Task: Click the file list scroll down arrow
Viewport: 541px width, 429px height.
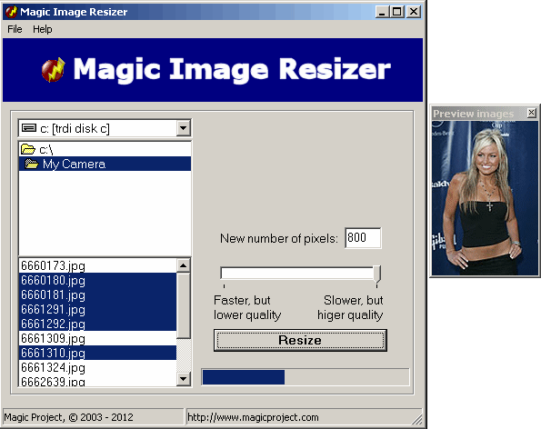Action: [x=184, y=379]
